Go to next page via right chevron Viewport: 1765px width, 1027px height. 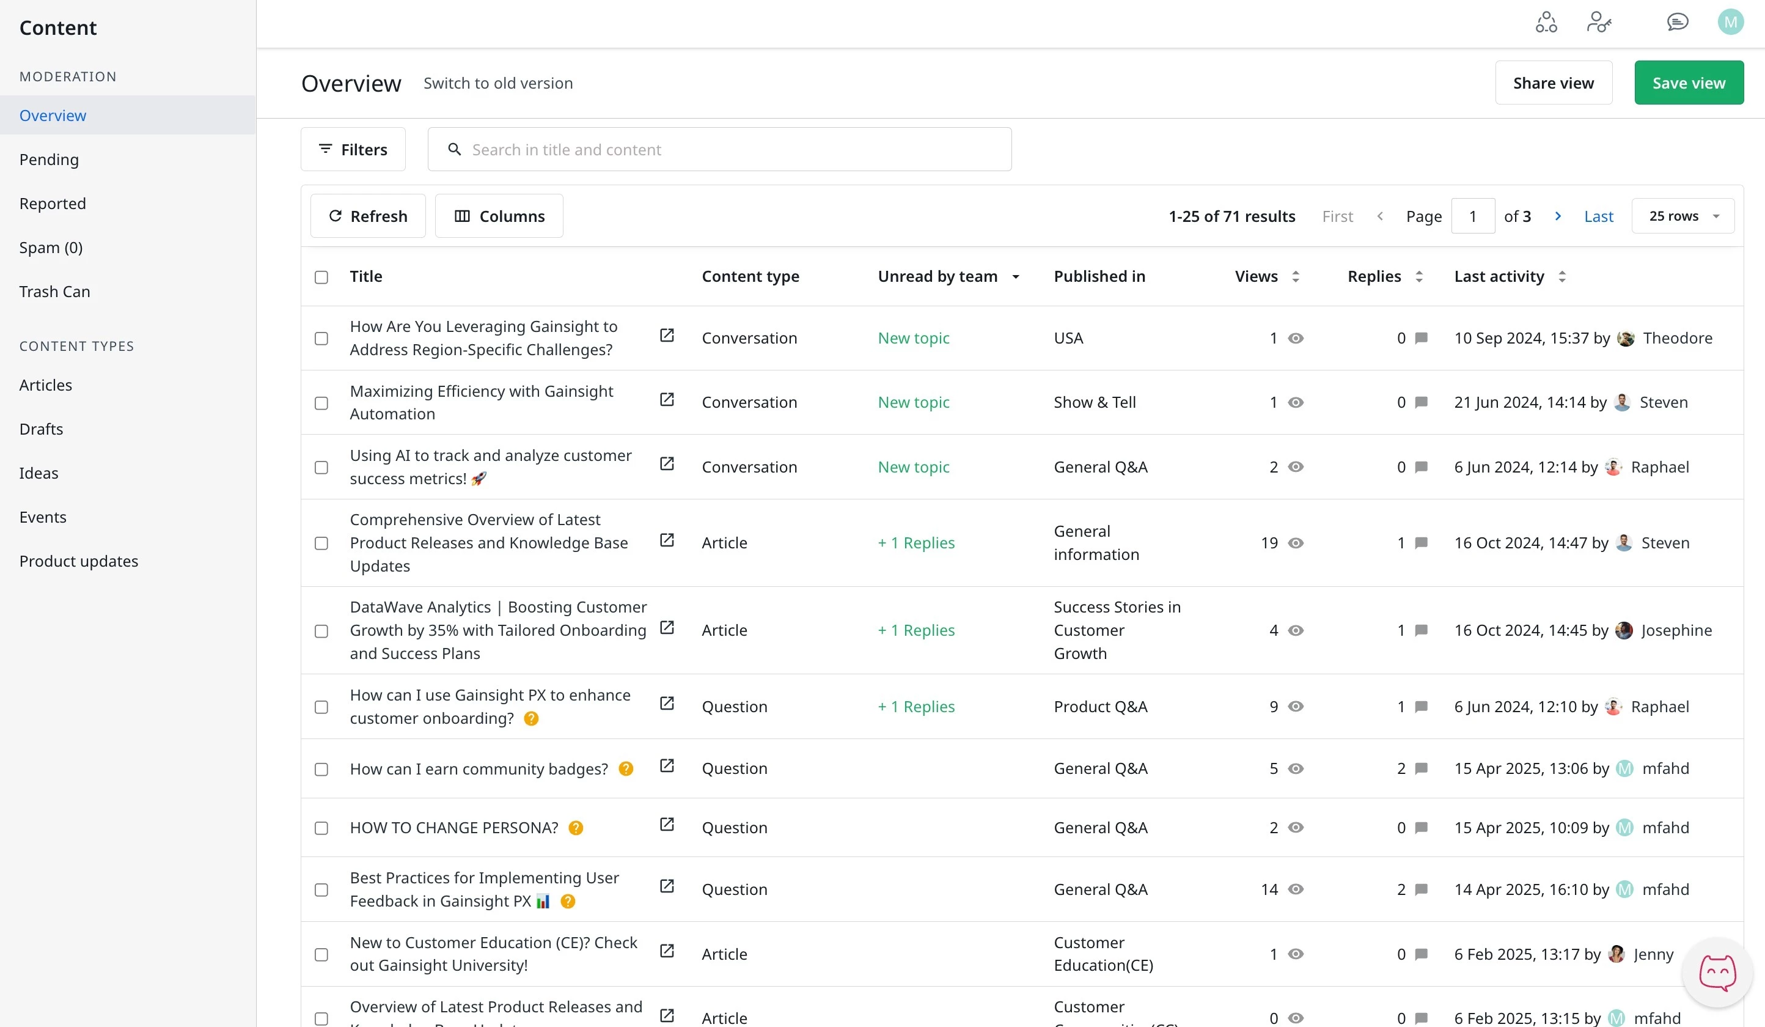[1558, 216]
